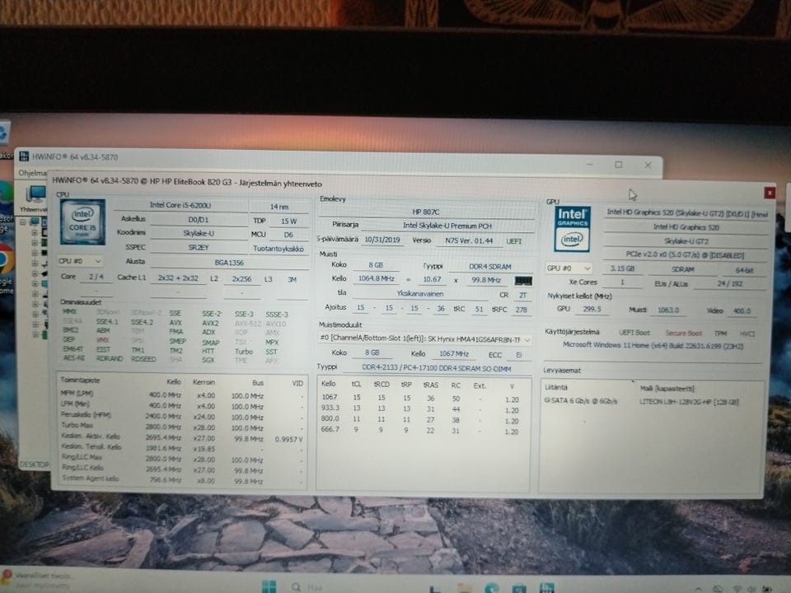Click the N75 Ver. 01.44 BIOS version
This screenshot has height=593, width=791.
[468, 240]
